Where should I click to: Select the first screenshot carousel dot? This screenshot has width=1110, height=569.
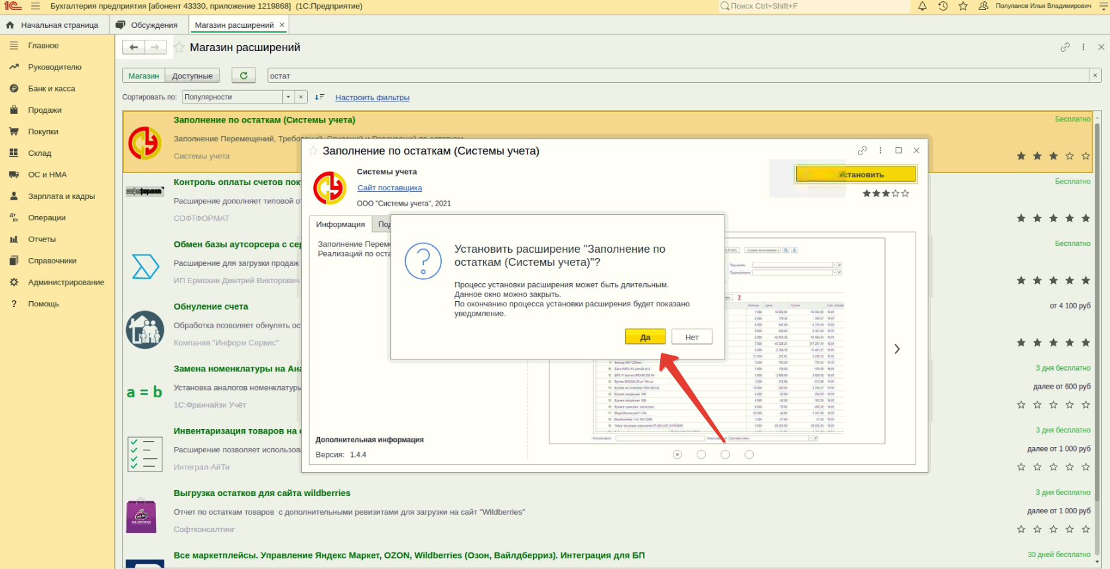tap(677, 454)
